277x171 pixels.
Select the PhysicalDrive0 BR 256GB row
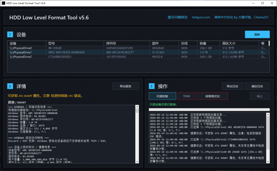pyautogui.click(x=138, y=48)
